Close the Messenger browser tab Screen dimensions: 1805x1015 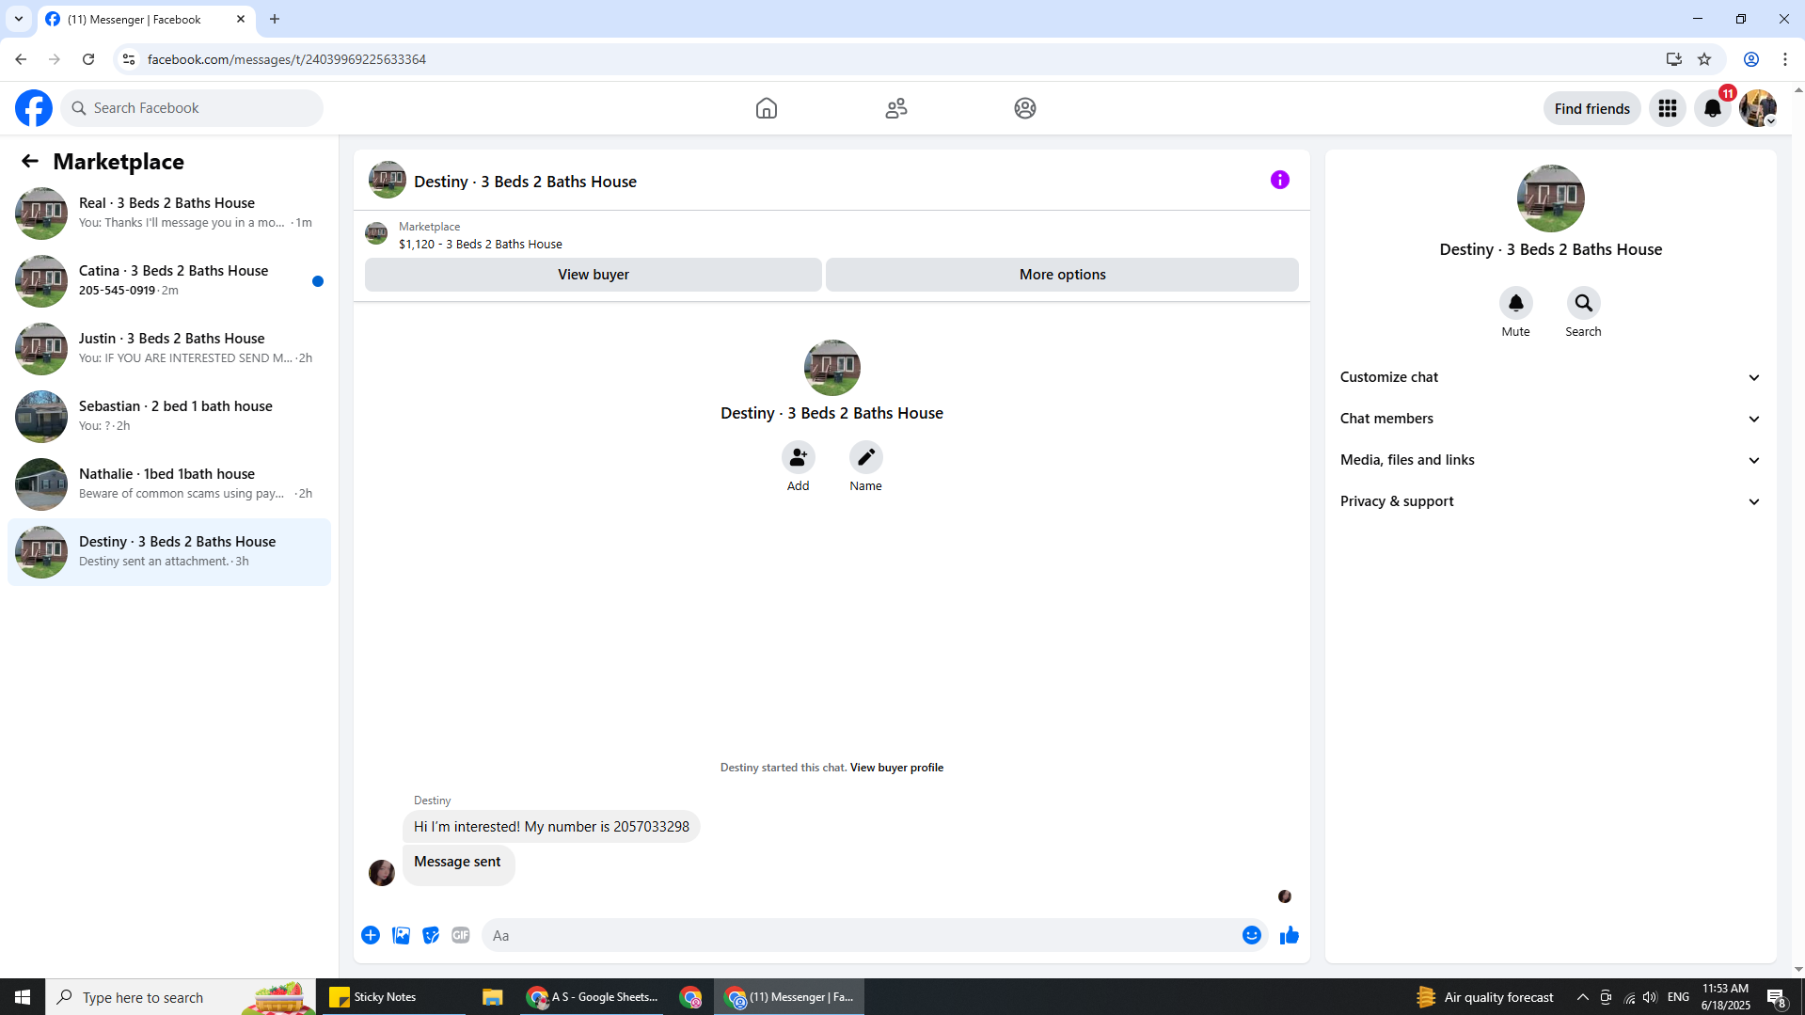tap(241, 19)
